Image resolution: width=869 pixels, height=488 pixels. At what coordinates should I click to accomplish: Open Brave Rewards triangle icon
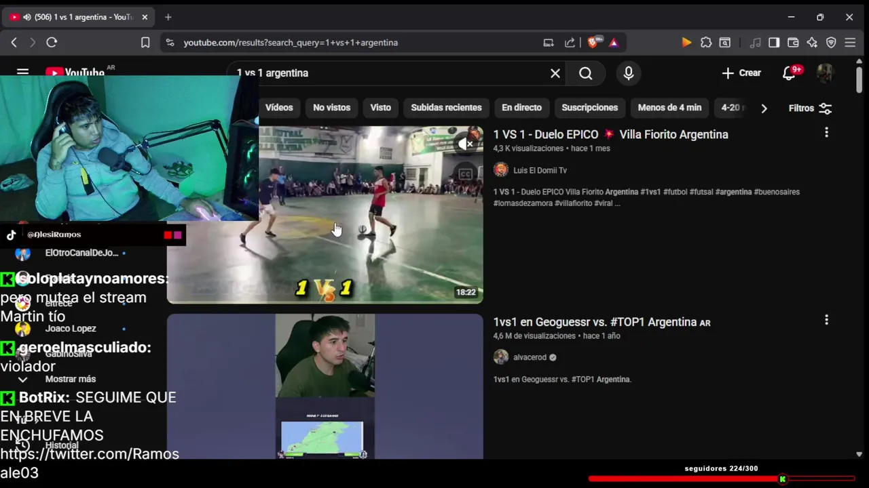614,42
